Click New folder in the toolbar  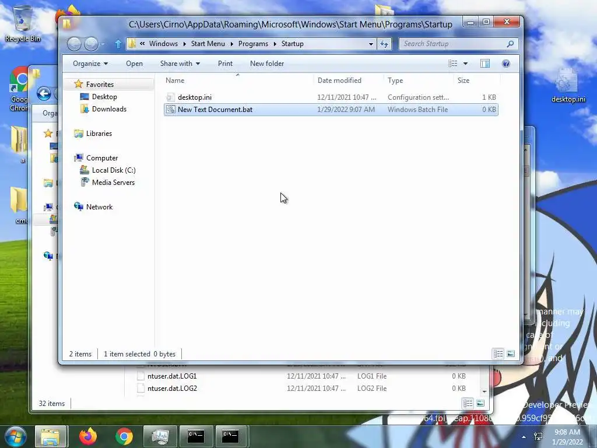coord(267,64)
